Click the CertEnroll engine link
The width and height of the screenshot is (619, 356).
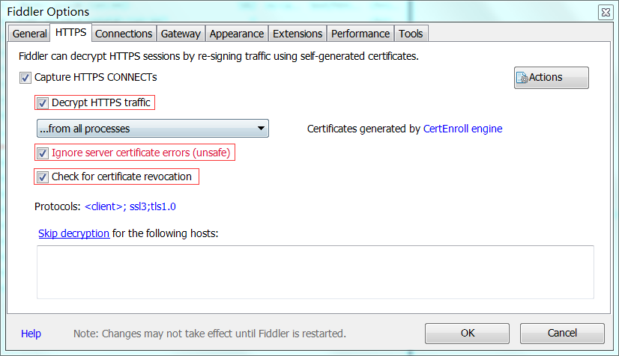462,129
